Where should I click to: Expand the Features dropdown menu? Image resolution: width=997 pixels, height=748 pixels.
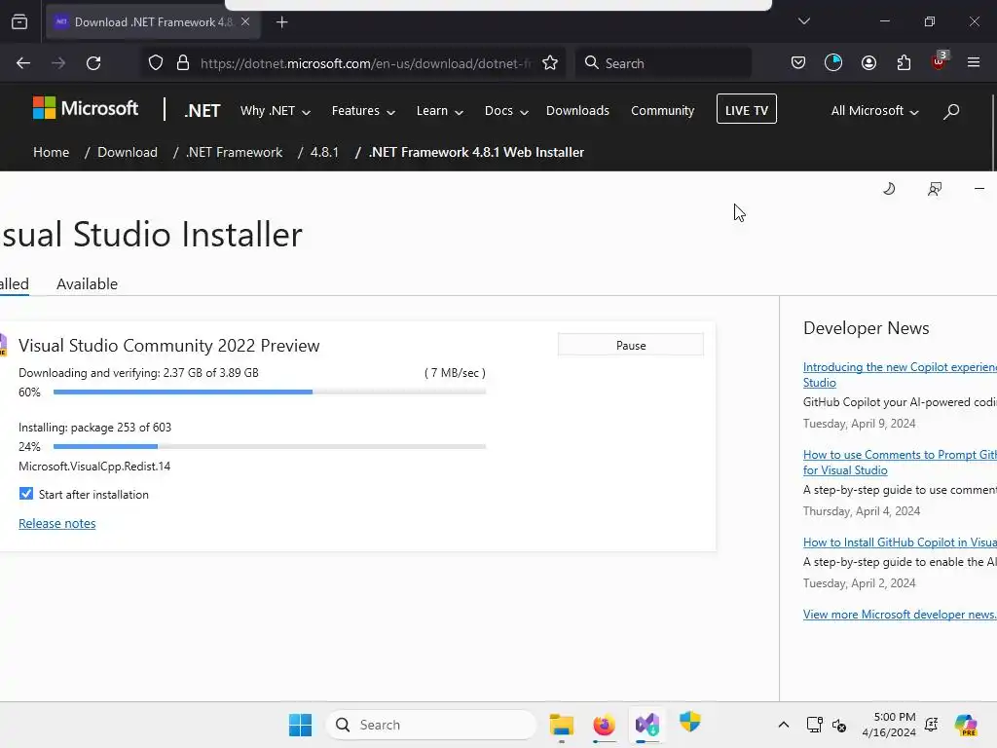click(363, 111)
